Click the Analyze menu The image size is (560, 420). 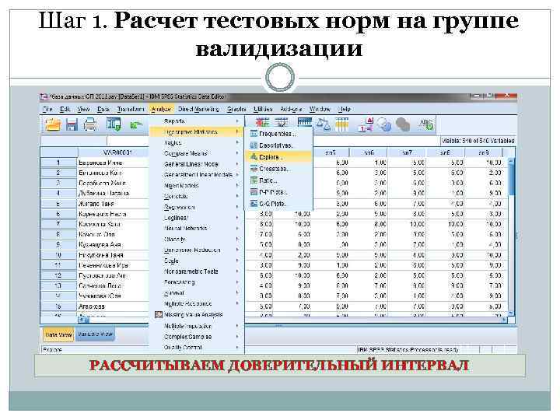(161, 110)
